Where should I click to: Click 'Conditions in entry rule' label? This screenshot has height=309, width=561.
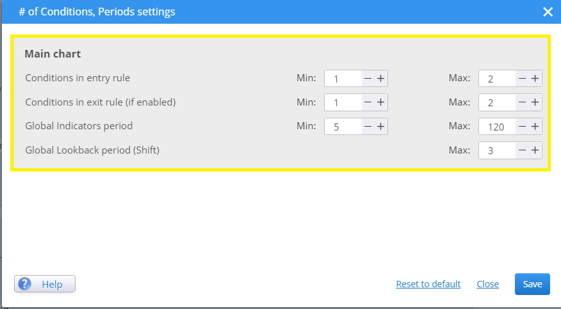[77, 78]
